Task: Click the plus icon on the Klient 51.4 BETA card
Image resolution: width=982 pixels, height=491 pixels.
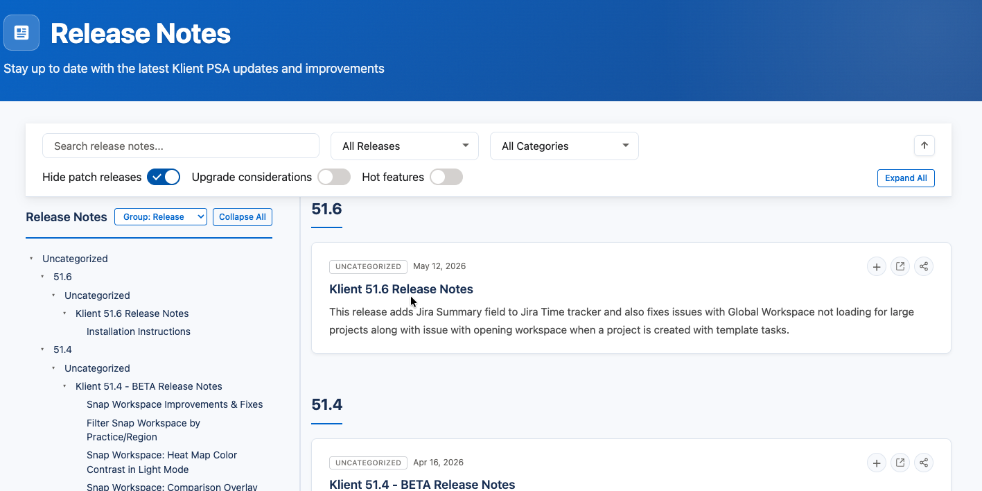Action: tap(877, 463)
